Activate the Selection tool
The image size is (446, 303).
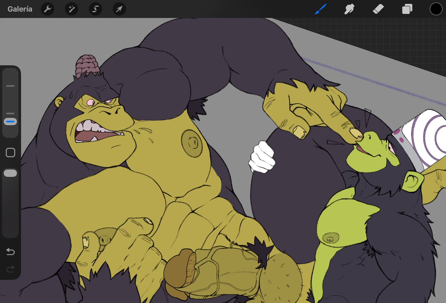coord(95,9)
